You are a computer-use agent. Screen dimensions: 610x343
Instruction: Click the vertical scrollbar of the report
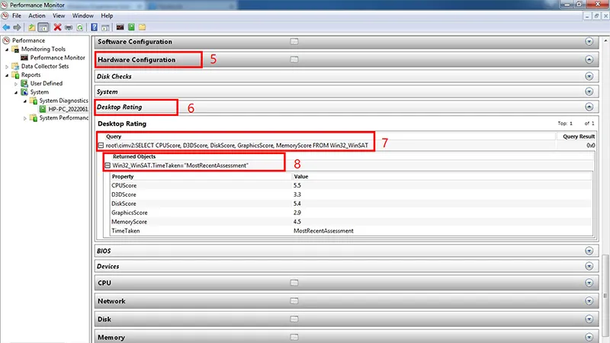point(605,191)
